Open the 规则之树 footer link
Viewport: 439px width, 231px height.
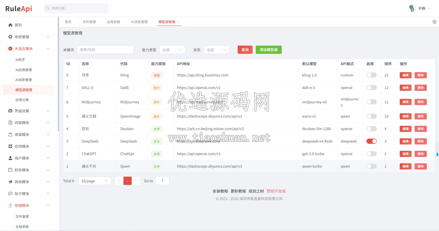[256, 191]
